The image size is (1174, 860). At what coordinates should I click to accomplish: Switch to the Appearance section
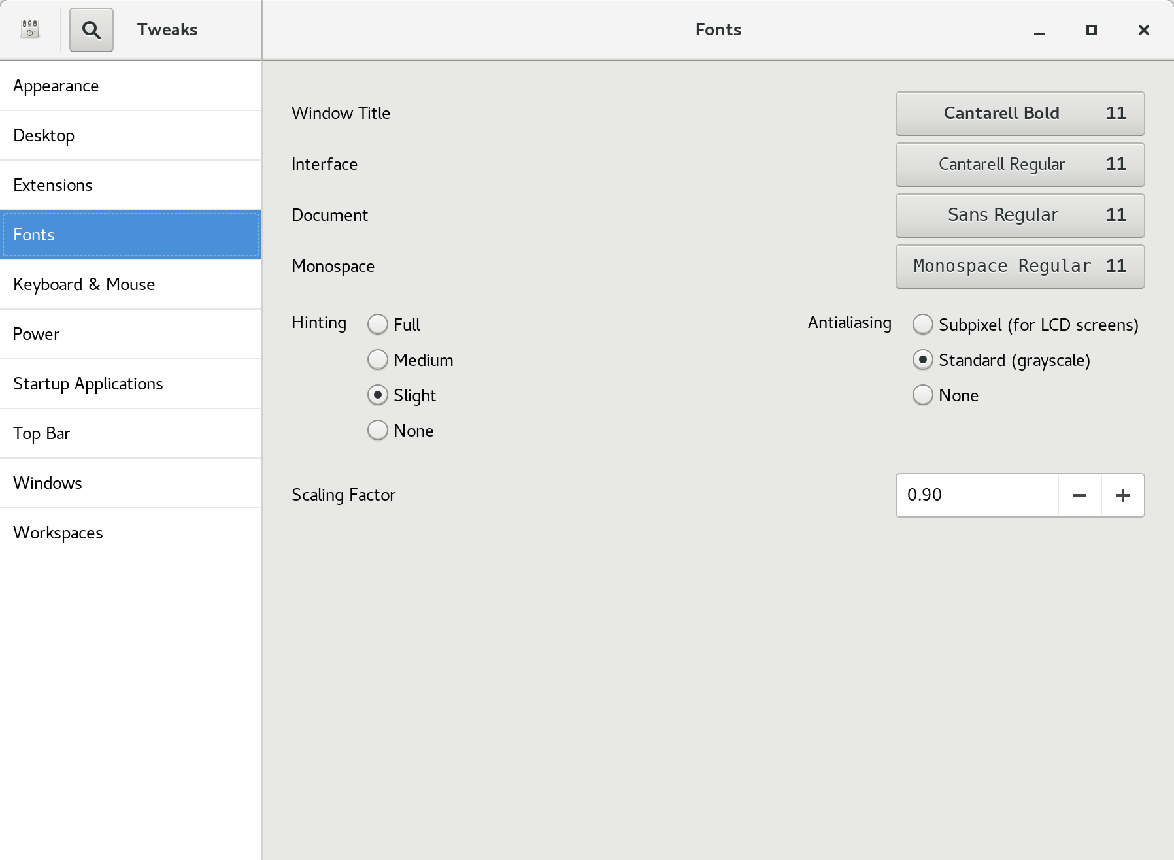point(131,86)
